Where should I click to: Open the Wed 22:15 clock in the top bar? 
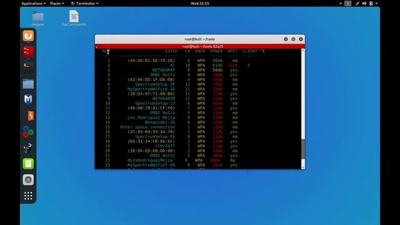tap(200, 3)
